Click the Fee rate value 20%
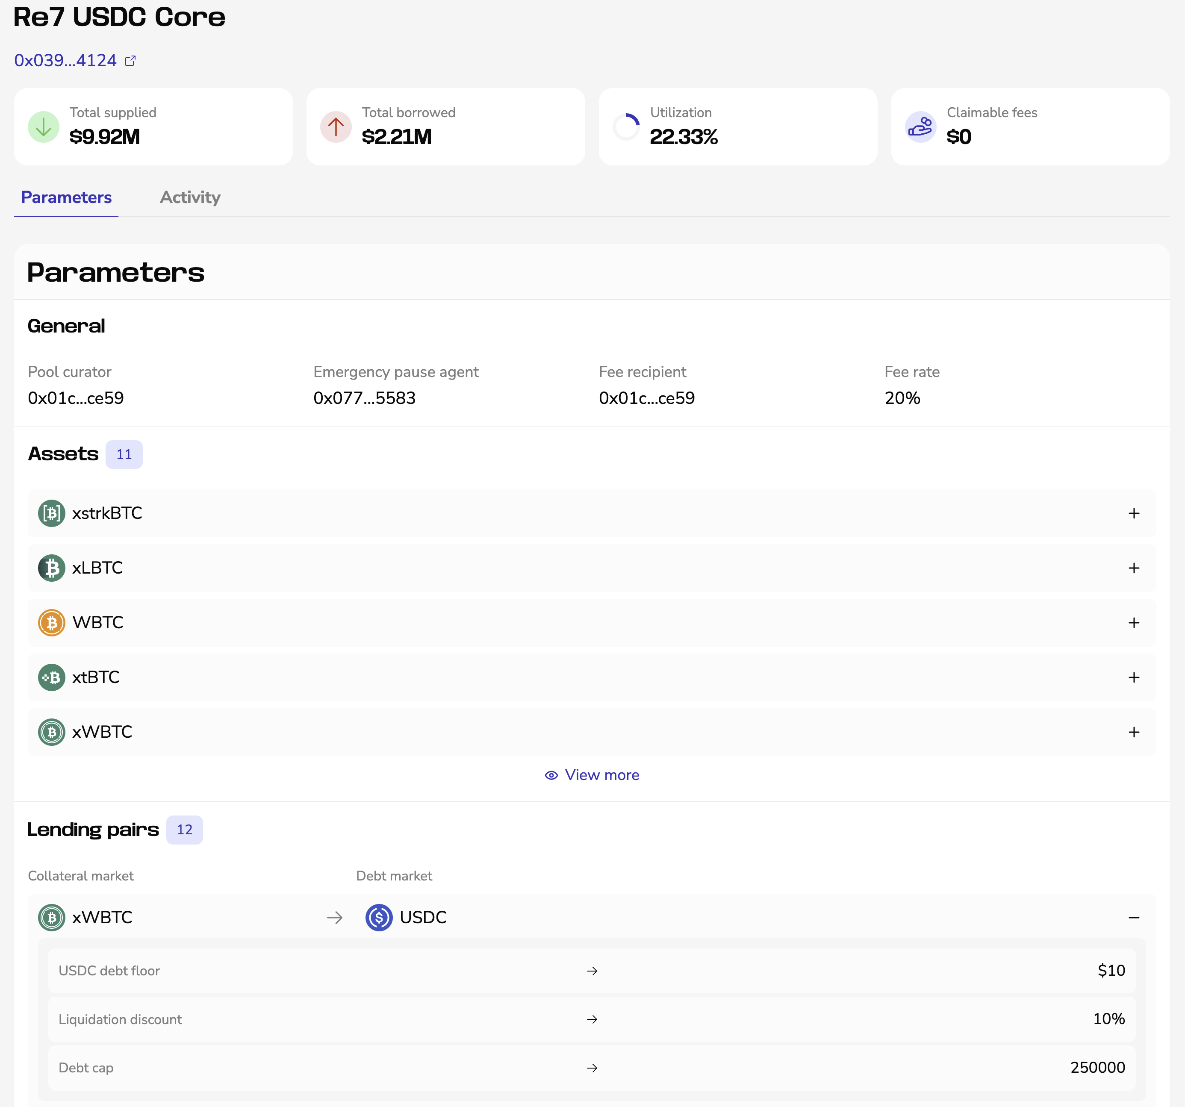The width and height of the screenshot is (1185, 1107). click(x=902, y=398)
